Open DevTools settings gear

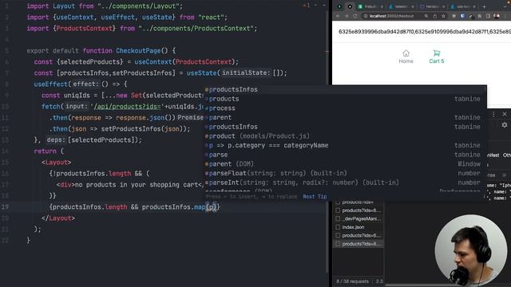505,125
